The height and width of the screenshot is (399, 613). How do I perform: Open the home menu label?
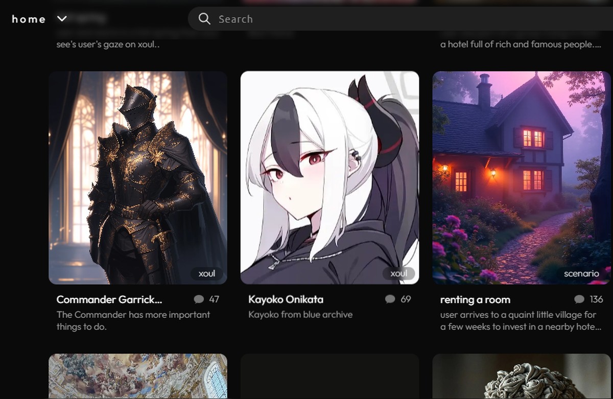point(29,19)
